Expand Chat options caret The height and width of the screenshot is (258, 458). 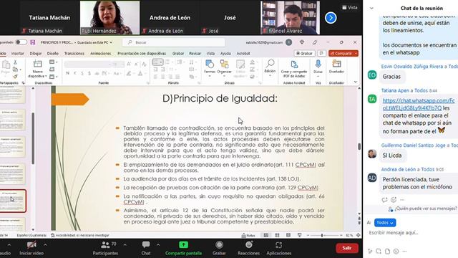point(158,245)
